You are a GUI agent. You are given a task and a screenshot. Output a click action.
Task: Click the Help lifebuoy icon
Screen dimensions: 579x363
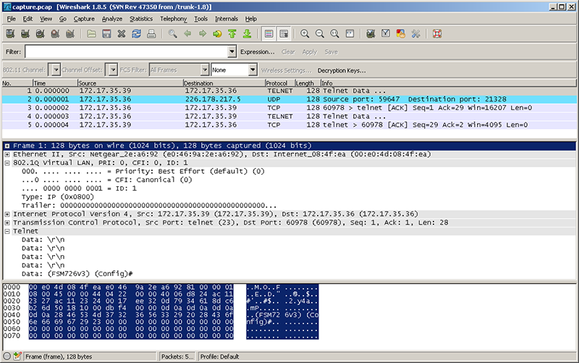point(437,34)
